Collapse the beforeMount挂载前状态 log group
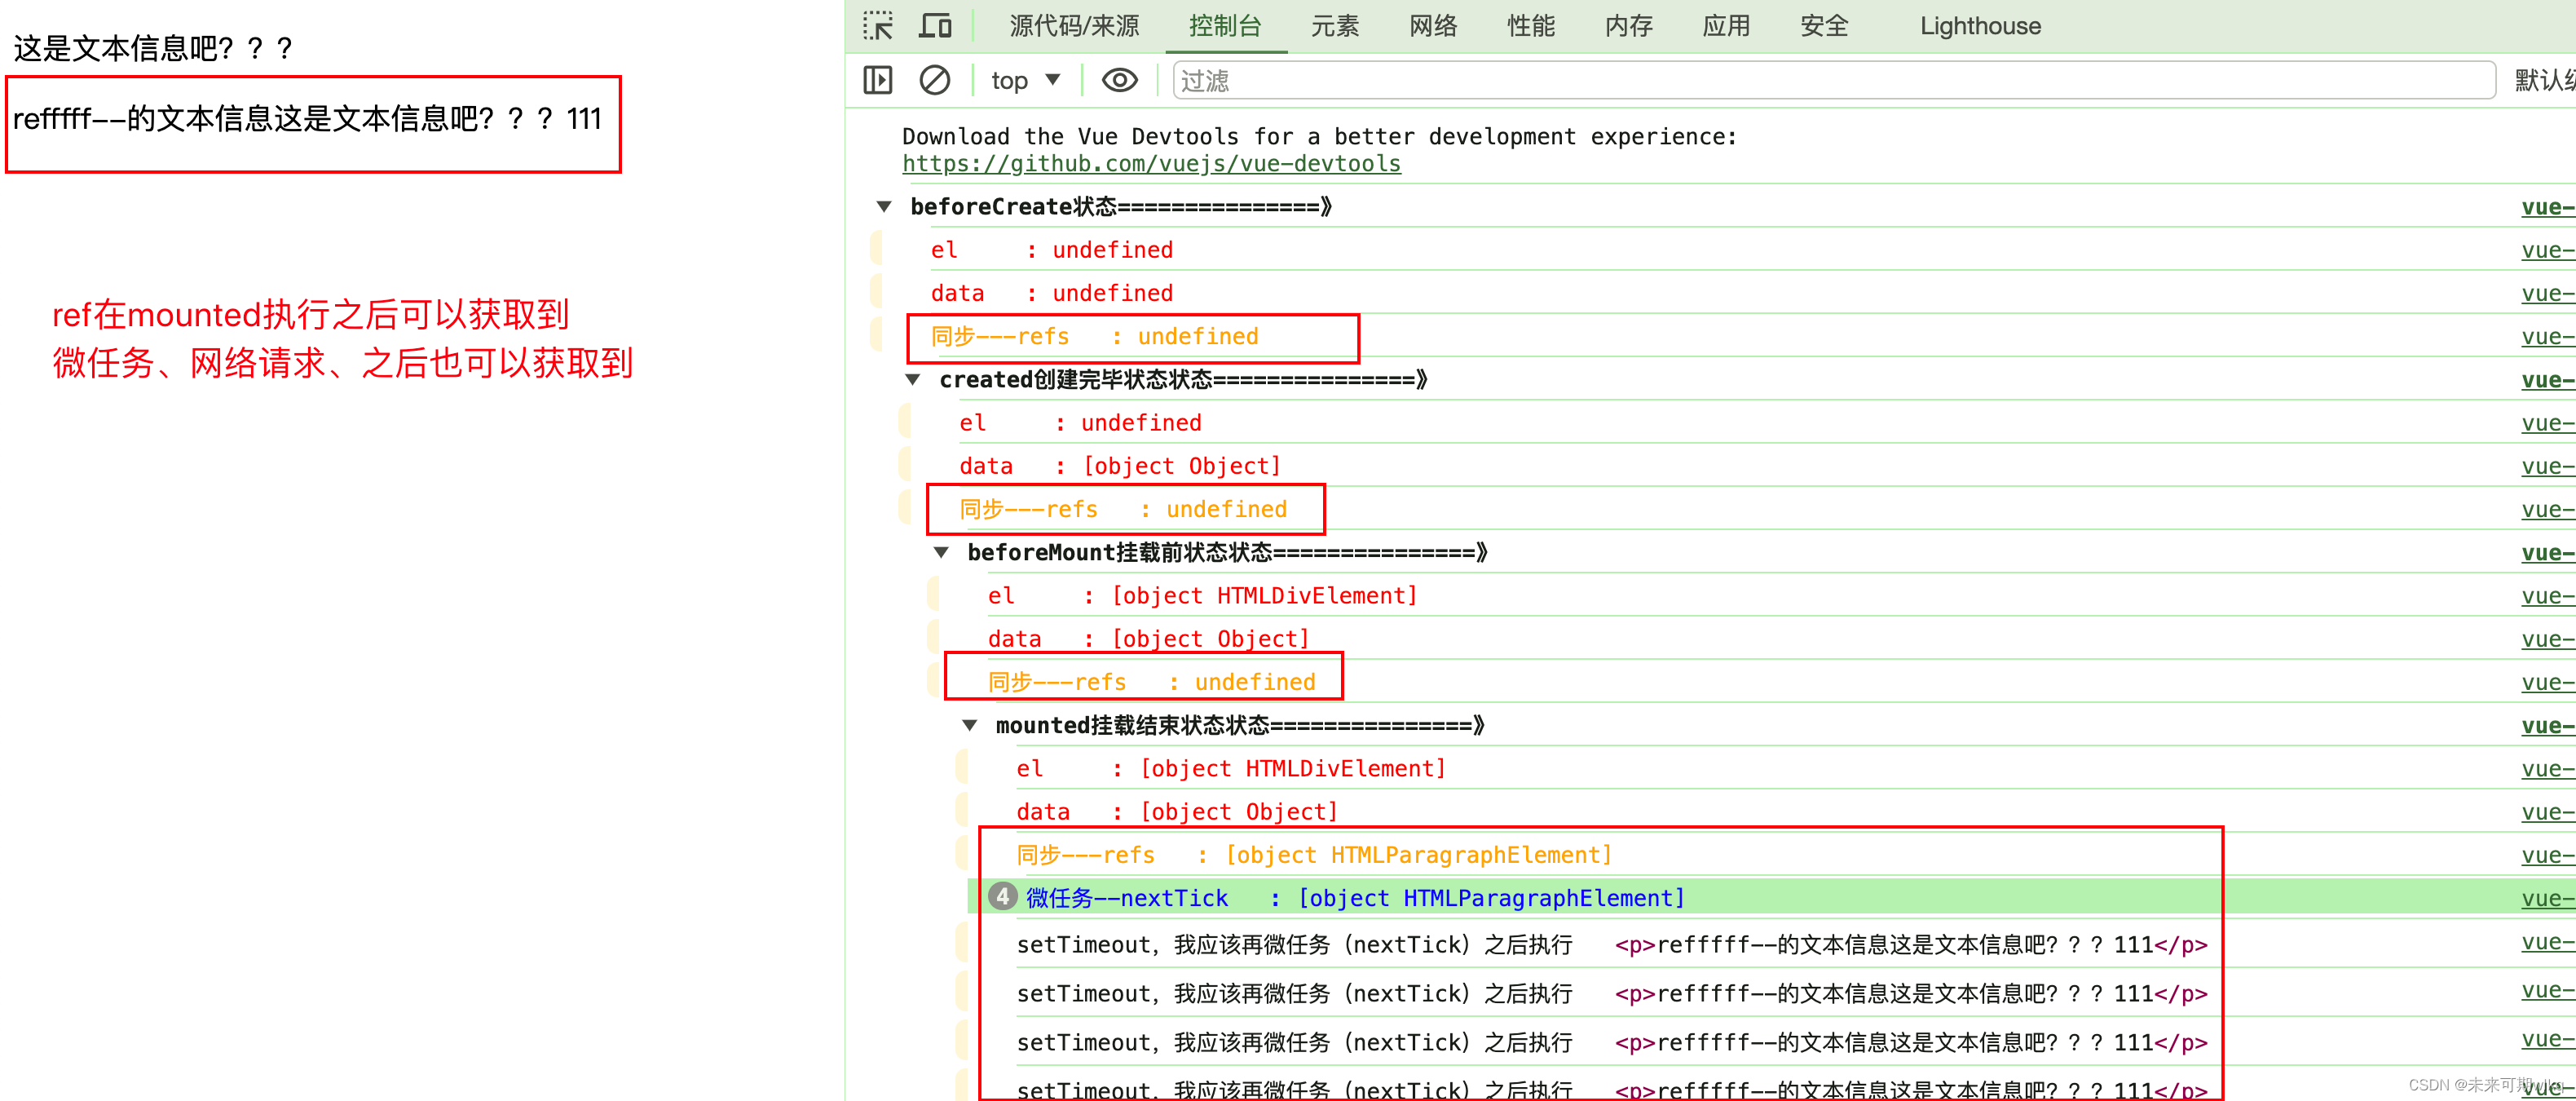This screenshot has height=1101, width=2576. [x=941, y=553]
